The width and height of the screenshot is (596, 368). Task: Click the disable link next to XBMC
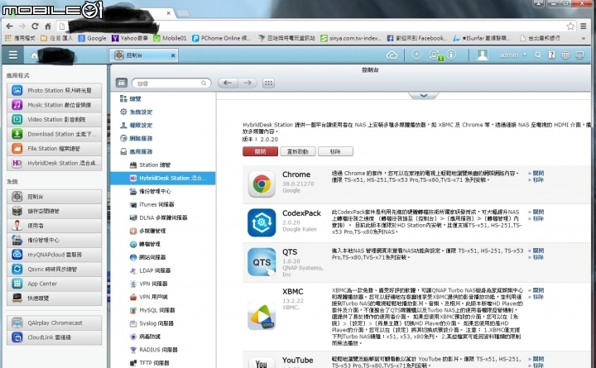pyautogui.click(x=538, y=290)
